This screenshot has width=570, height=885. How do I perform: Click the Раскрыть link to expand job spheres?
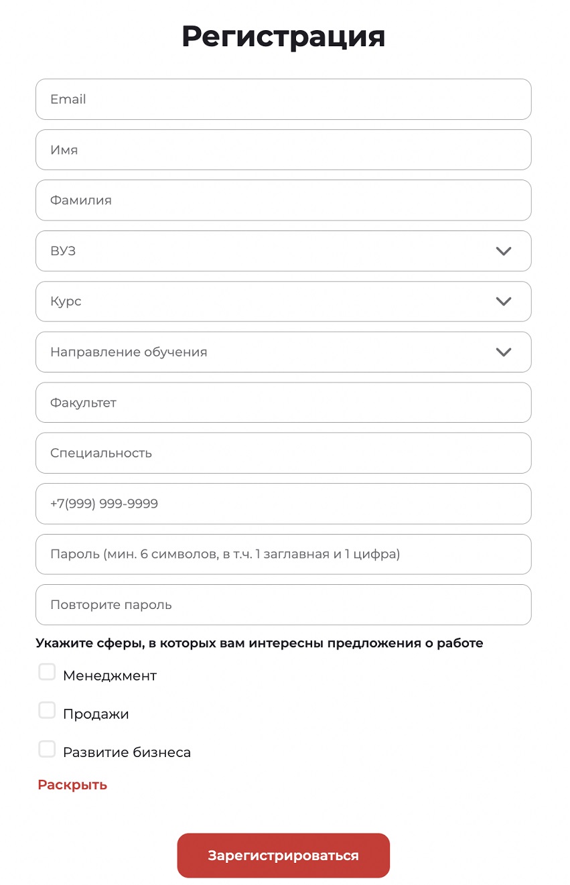[71, 785]
